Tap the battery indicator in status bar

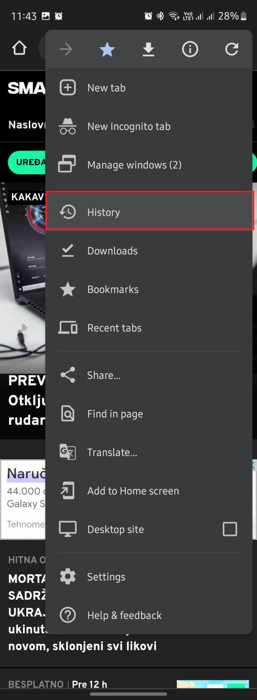[244, 16]
